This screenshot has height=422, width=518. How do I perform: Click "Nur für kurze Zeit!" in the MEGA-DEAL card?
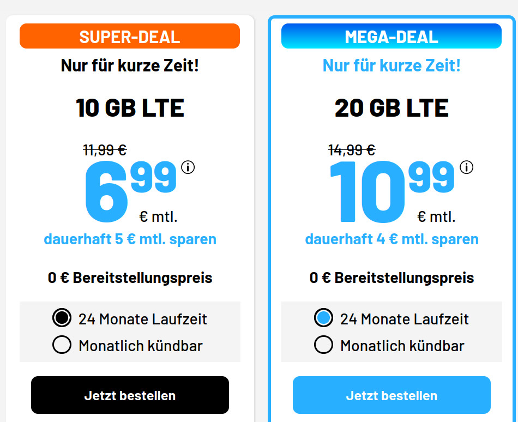click(391, 65)
